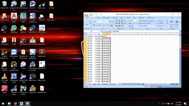Click the yellow fill color bucket
The height and width of the screenshot is (106, 189).
(x=108, y=26)
